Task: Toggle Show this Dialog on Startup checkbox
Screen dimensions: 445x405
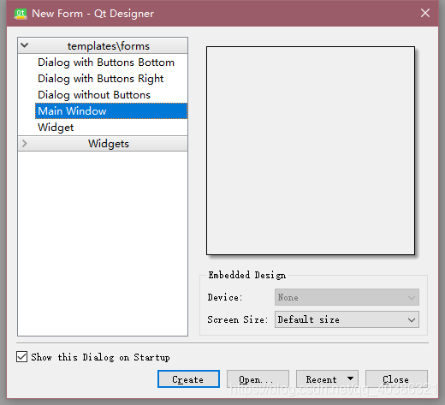Action: click(x=22, y=357)
